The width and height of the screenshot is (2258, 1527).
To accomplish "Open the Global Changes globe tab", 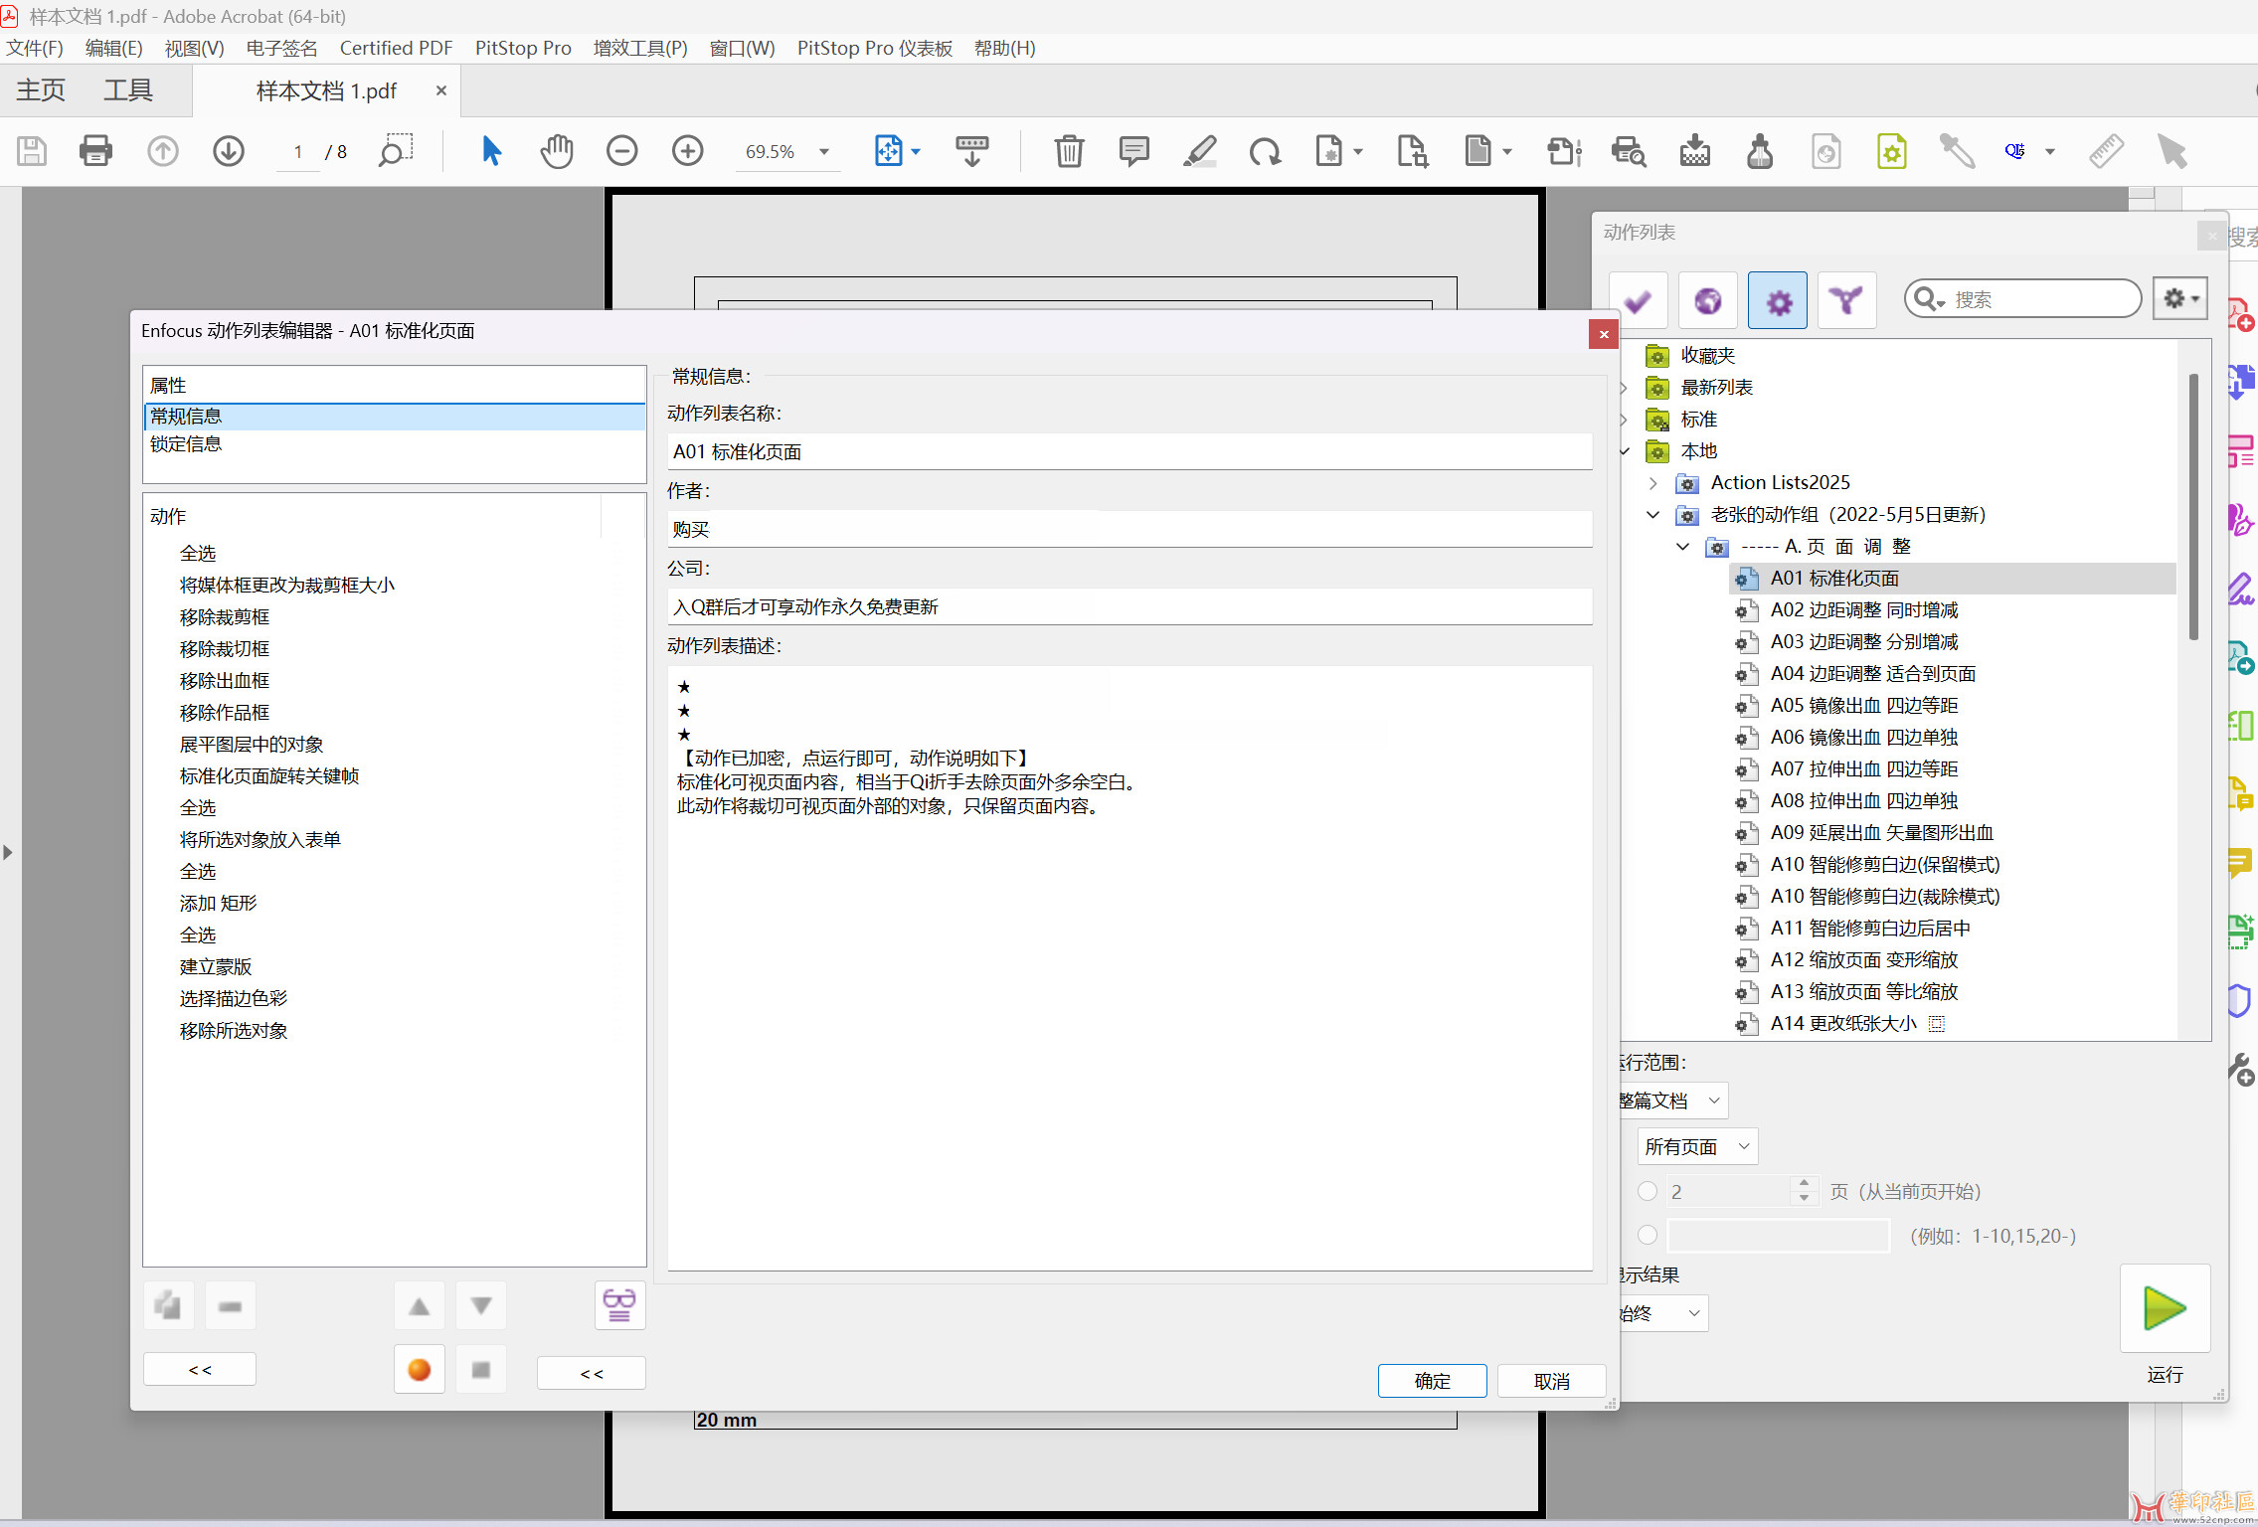I will pos(1708,300).
